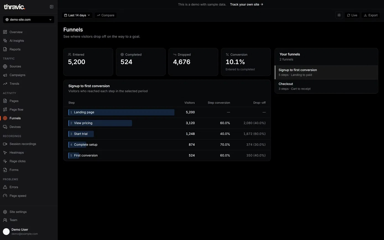Click the Rage clicks icon
The height and width of the screenshot is (240, 384).
(5, 161)
